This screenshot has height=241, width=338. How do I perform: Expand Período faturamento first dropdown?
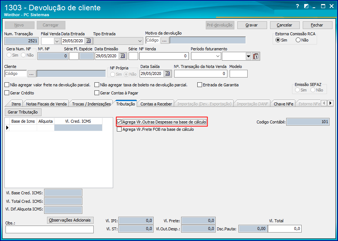tap(217, 56)
